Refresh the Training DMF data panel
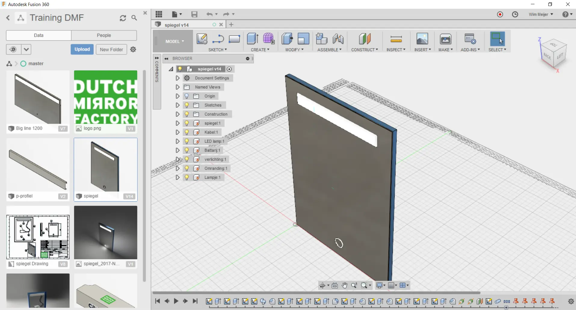Screen dimensions: 576x310 pos(123,18)
